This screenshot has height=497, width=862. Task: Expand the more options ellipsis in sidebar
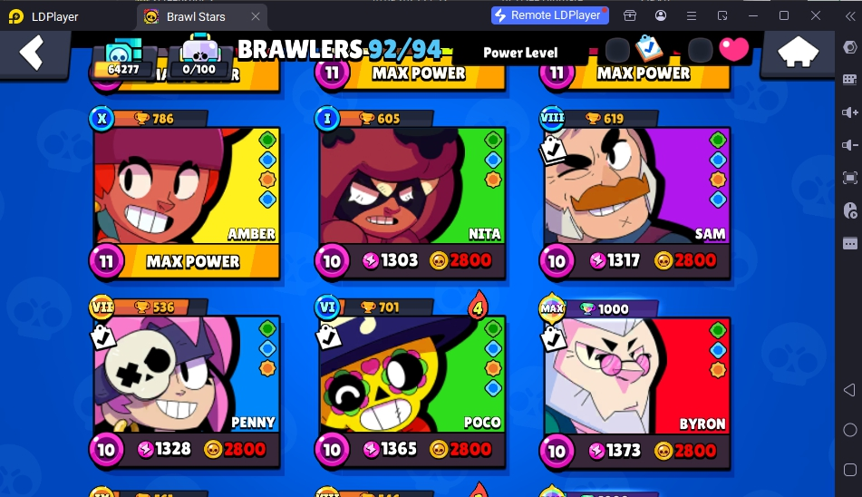point(850,243)
